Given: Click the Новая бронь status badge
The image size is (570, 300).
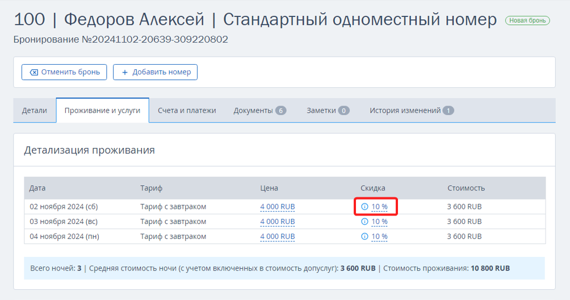Looking at the screenshot, I should 527,21.
